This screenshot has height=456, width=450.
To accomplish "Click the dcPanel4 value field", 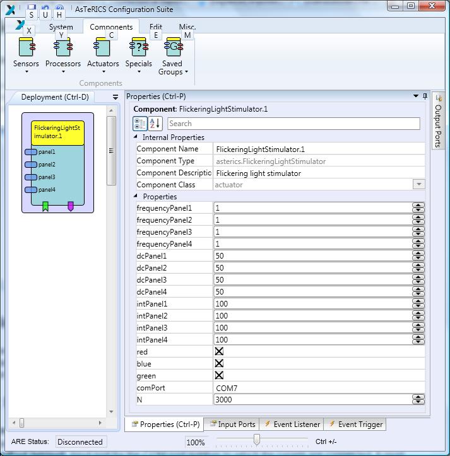I will pyautogui.click(x=313, y=291).
